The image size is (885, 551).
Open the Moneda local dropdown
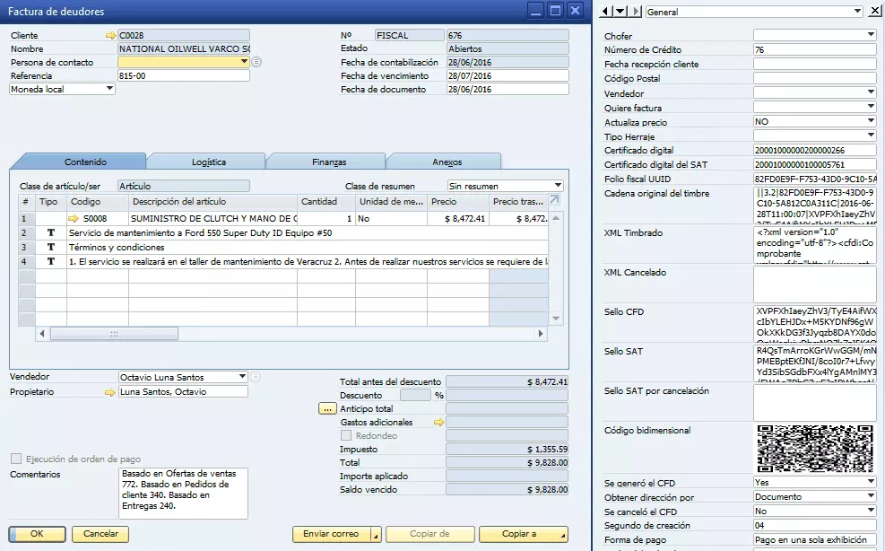(x=109, y=89)
